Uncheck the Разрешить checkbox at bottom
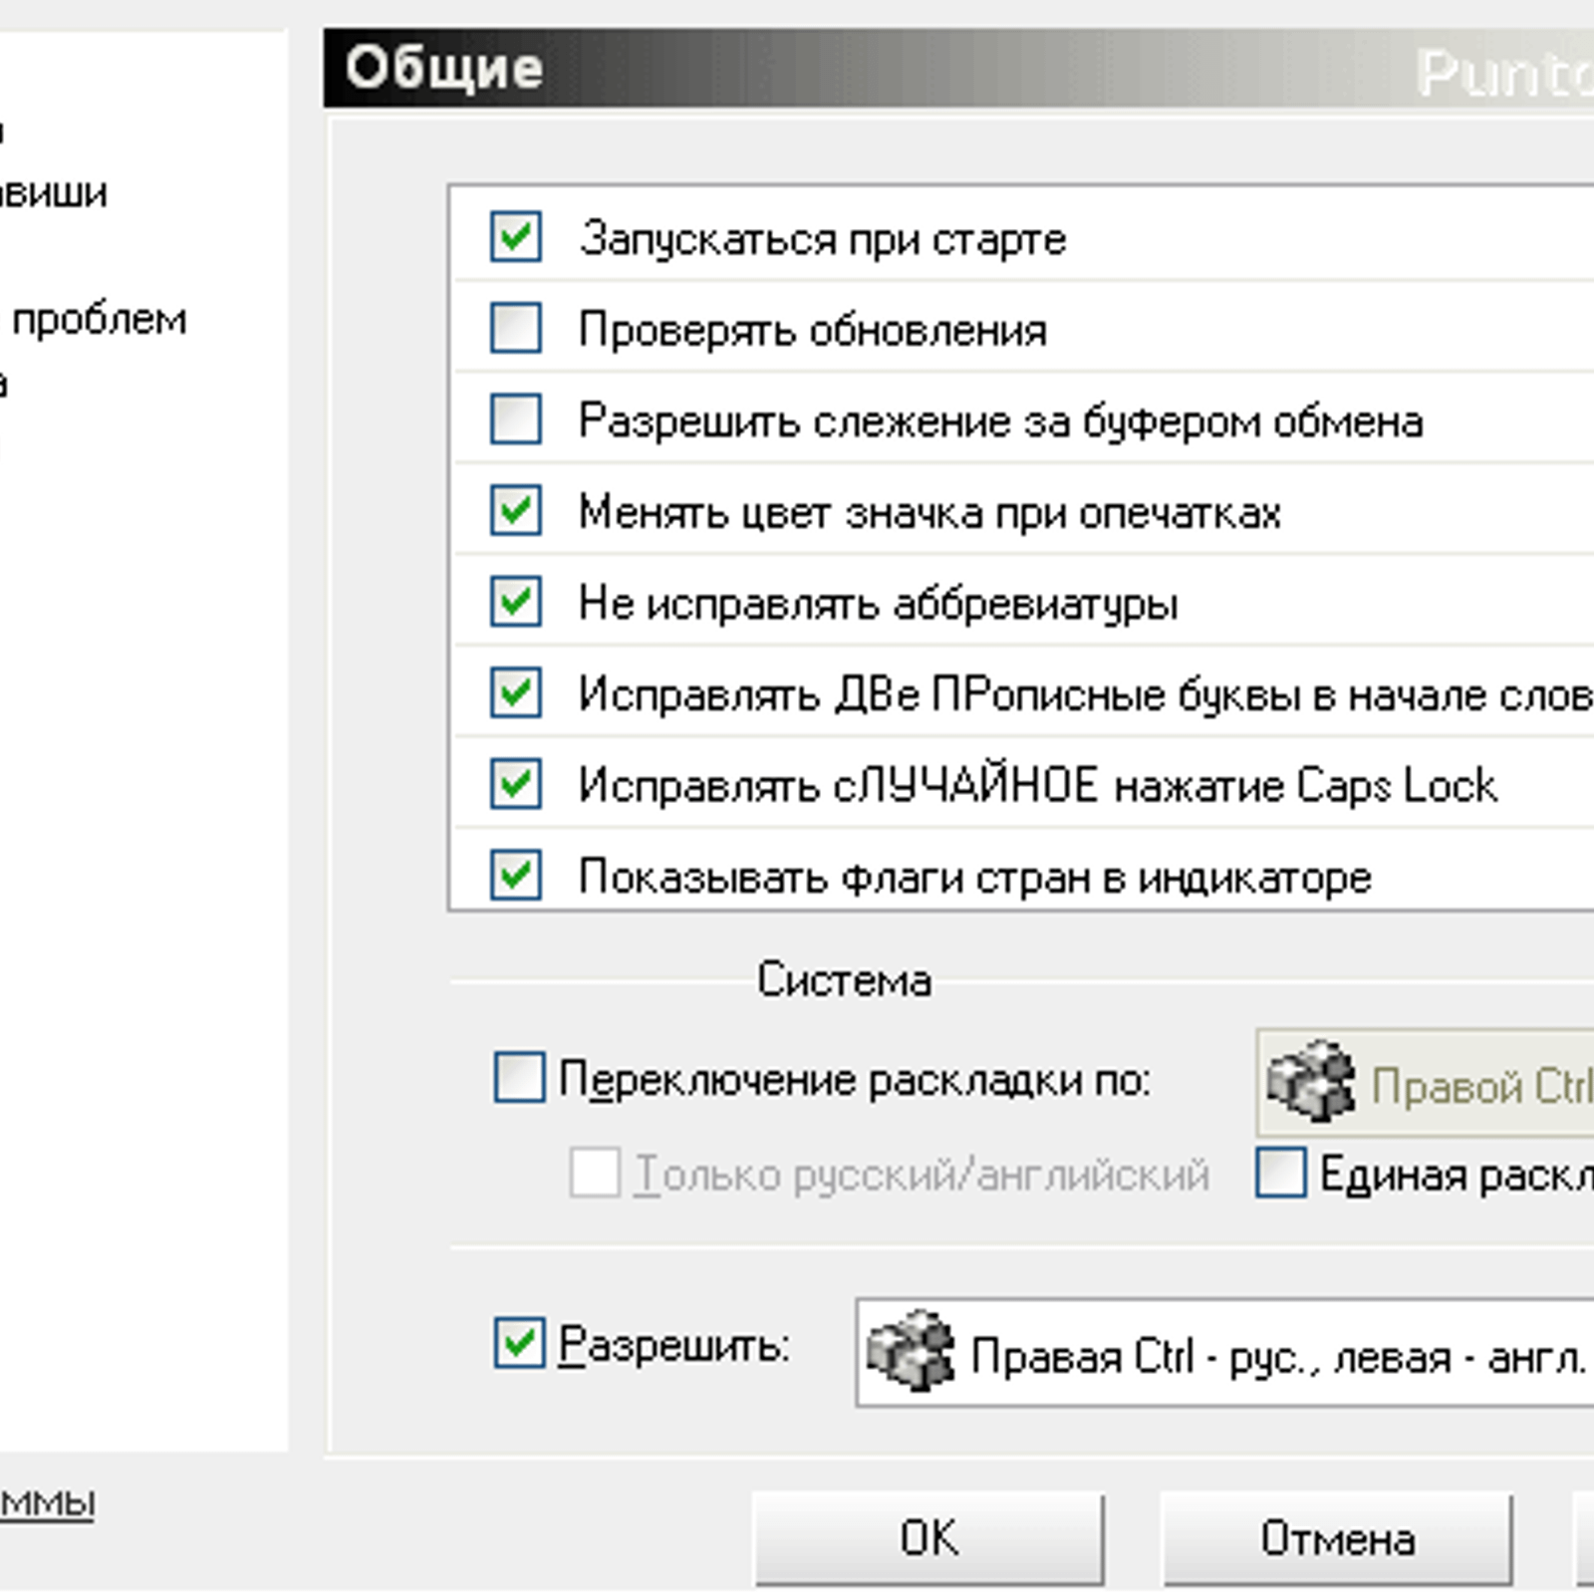 coord(520,1343)
